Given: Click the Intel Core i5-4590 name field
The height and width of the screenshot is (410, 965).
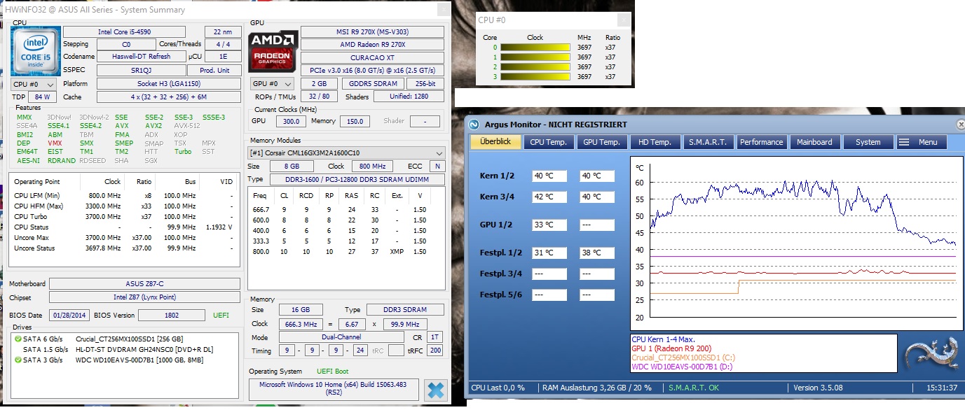Looking at the screenshot, I should coord(124,32).
